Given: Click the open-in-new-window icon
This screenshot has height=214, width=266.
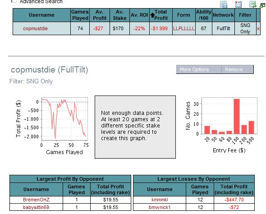Looking at the screenshot, I should [x=262, y=5].
